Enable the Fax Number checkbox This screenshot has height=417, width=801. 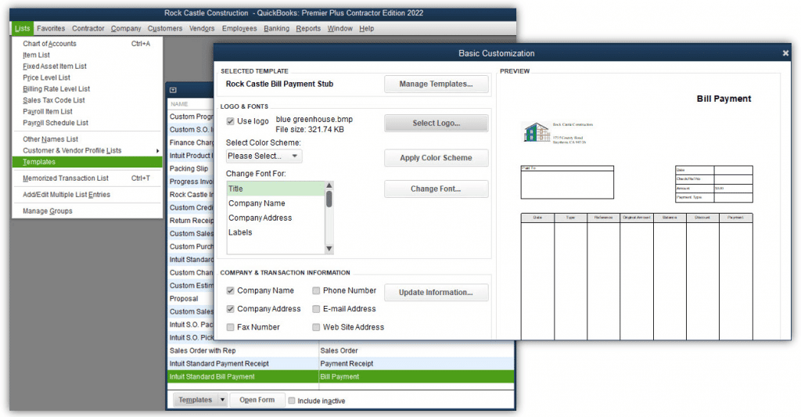tap(231, 327)
